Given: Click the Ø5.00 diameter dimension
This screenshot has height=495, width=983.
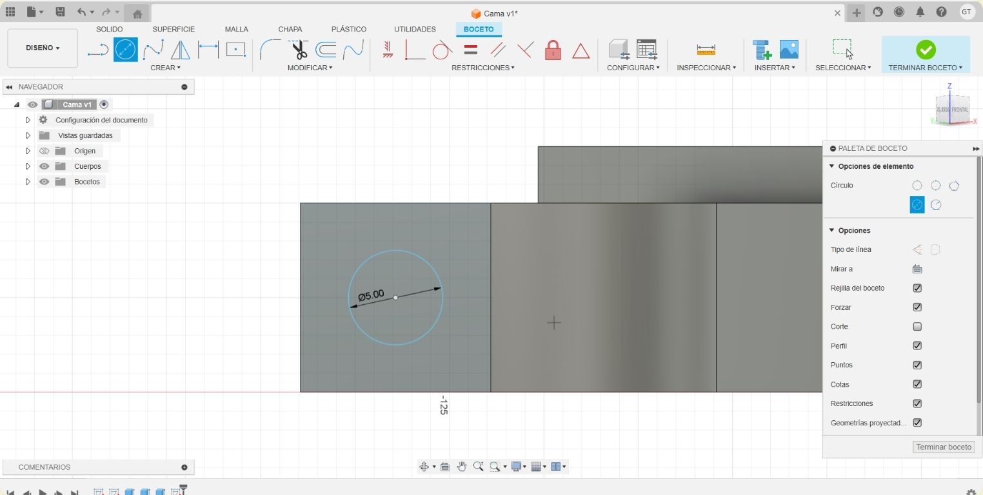Looking at the screenshot, I should point(371,295).
